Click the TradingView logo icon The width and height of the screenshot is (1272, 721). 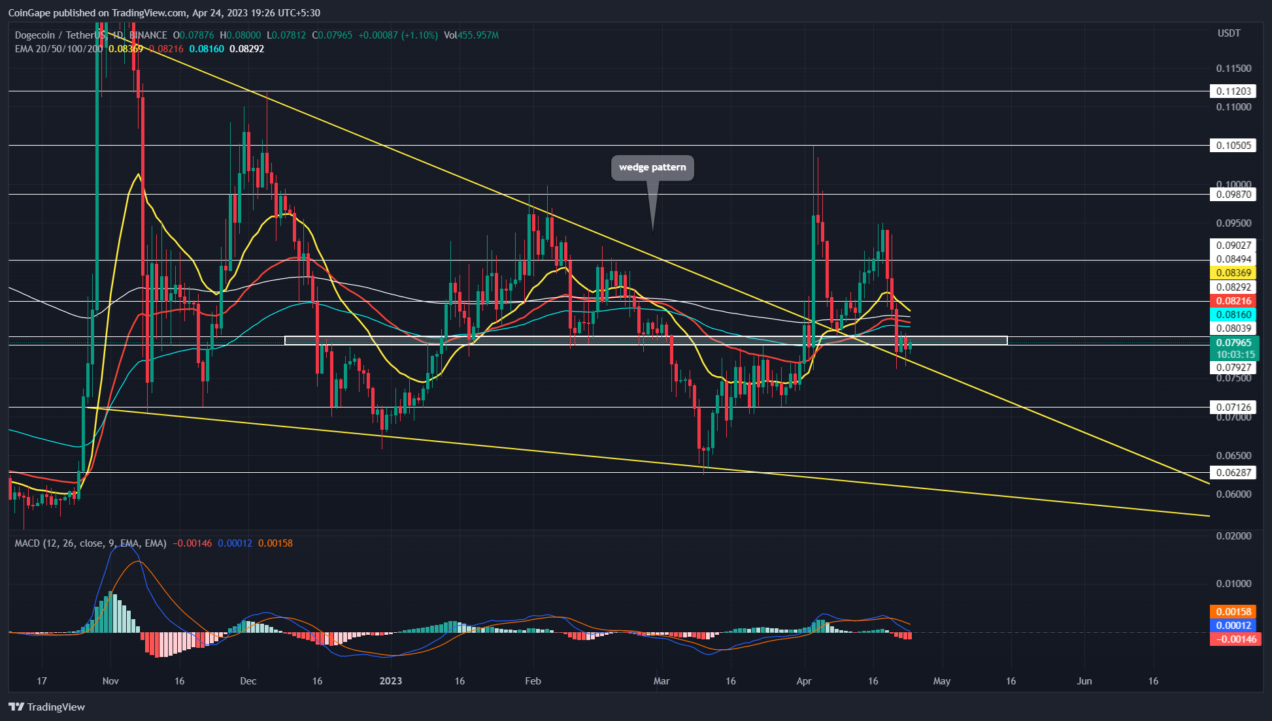tap(16, 707)
